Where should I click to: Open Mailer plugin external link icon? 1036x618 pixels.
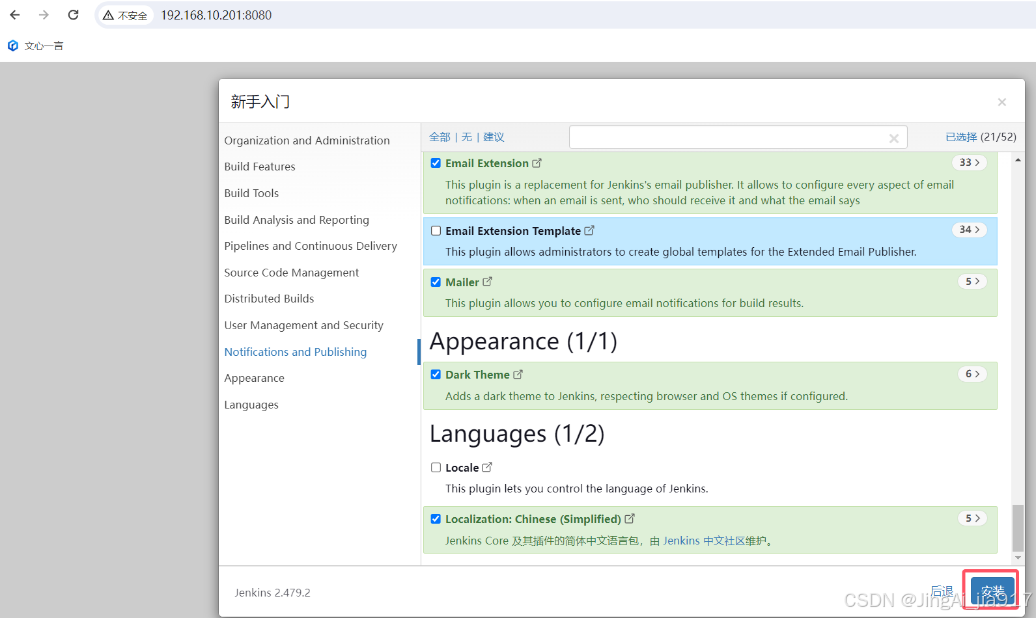click(487, 282)
